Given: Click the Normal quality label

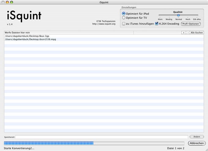Looking at the screenshot, I should 179,19.
